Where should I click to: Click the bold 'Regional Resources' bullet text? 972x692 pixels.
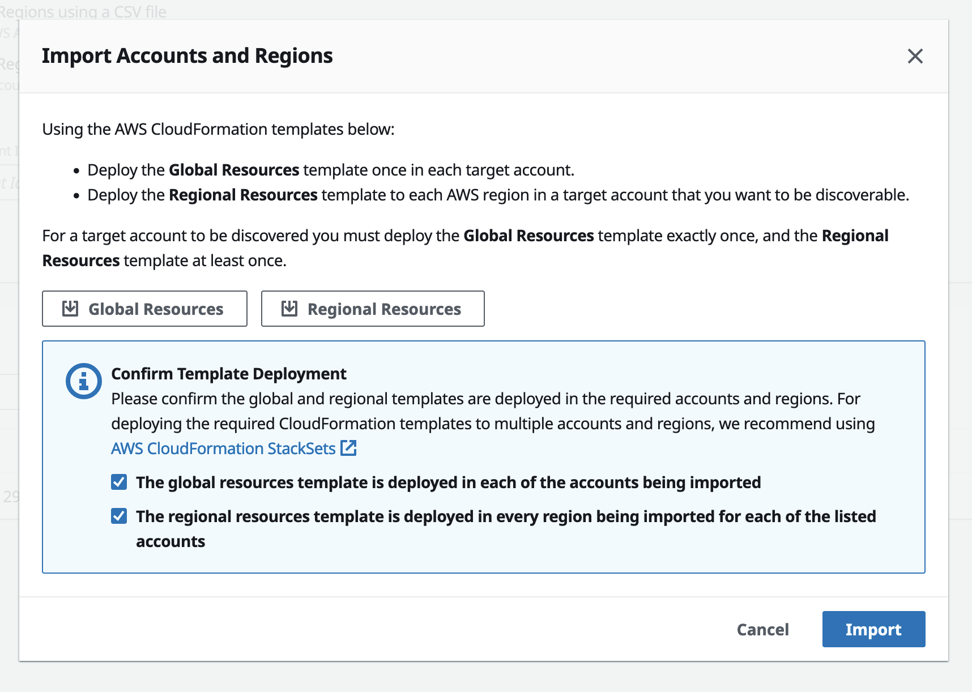[x=242, y=194]
